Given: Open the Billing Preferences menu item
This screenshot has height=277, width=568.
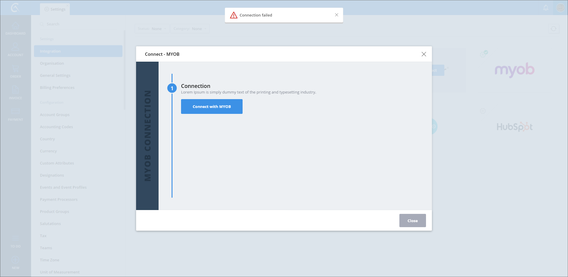Looking at the screenshot, I should pyautogui.click(x=57, y=88).
